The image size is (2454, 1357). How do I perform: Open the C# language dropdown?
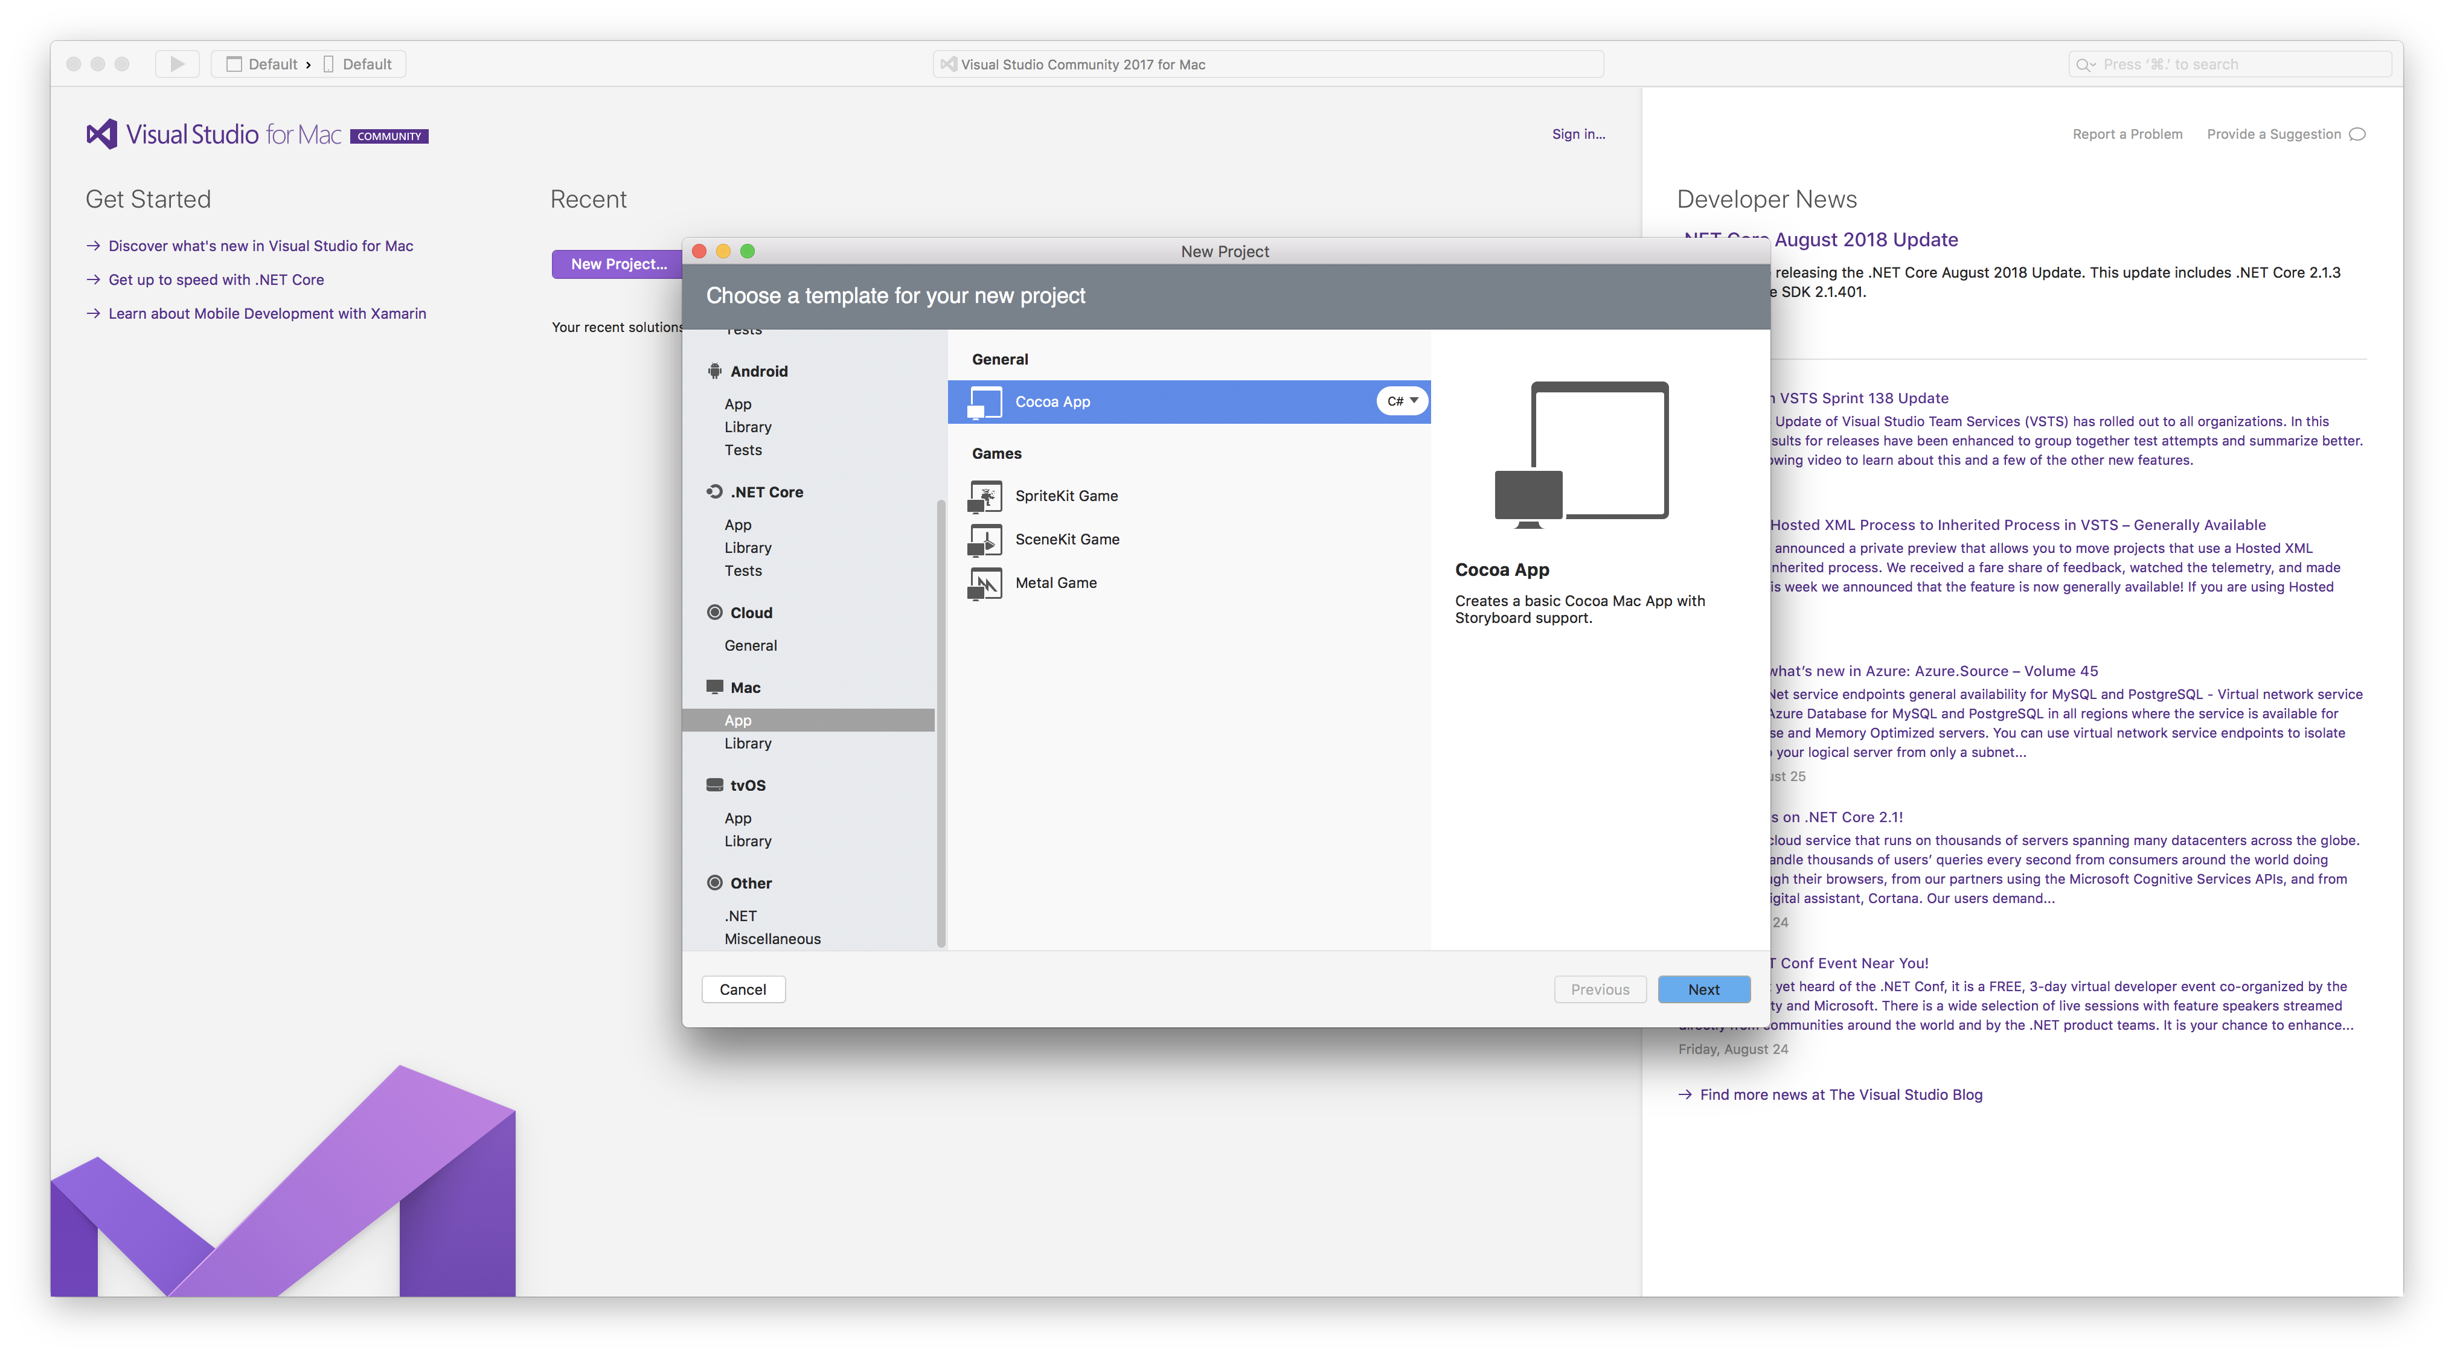(1402, 401)
